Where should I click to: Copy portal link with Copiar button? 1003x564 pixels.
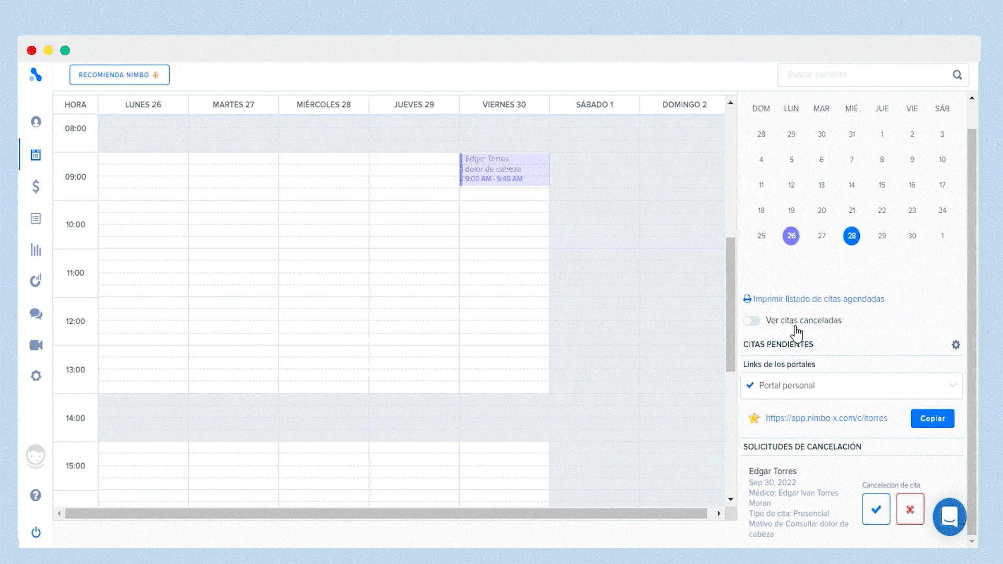[932, 418]
